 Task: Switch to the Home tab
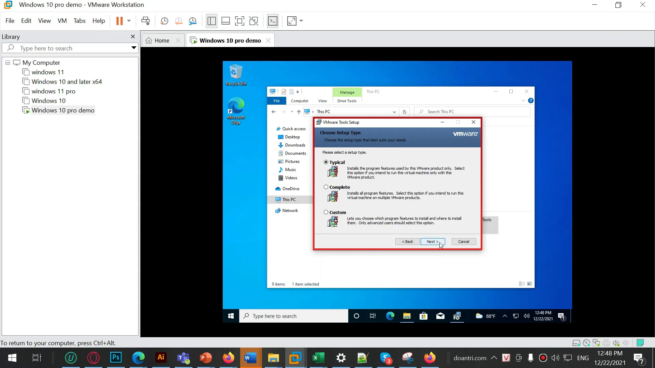point(161,40)
